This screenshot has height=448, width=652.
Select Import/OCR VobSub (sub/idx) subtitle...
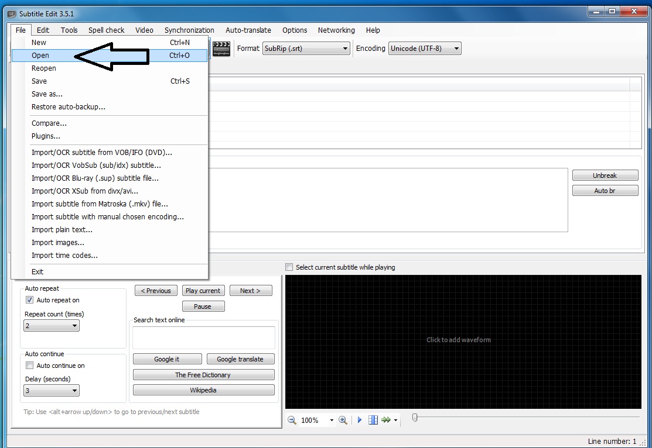point(110,166)
